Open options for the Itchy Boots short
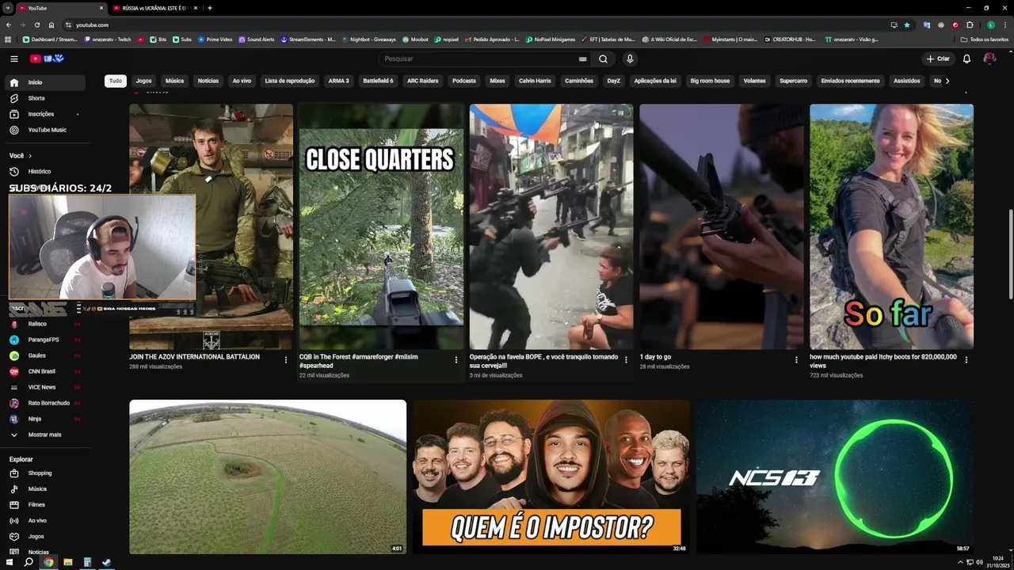This screenshot has height=570, width=1014. tap(966, 360)
